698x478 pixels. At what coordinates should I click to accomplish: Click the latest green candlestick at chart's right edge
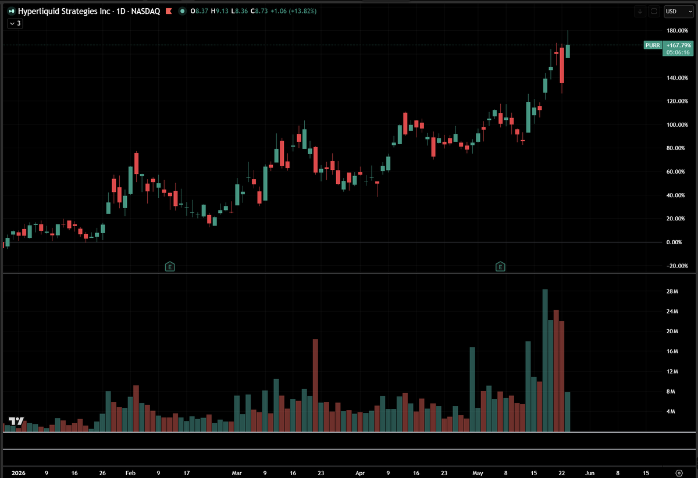click(x=568, y=51)
